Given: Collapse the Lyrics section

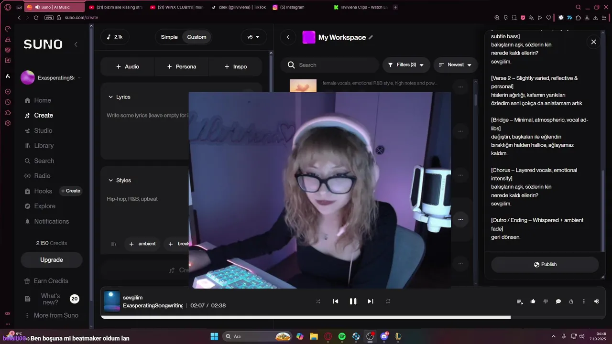Looking at the screenshot, I should (x=119, y=97).
